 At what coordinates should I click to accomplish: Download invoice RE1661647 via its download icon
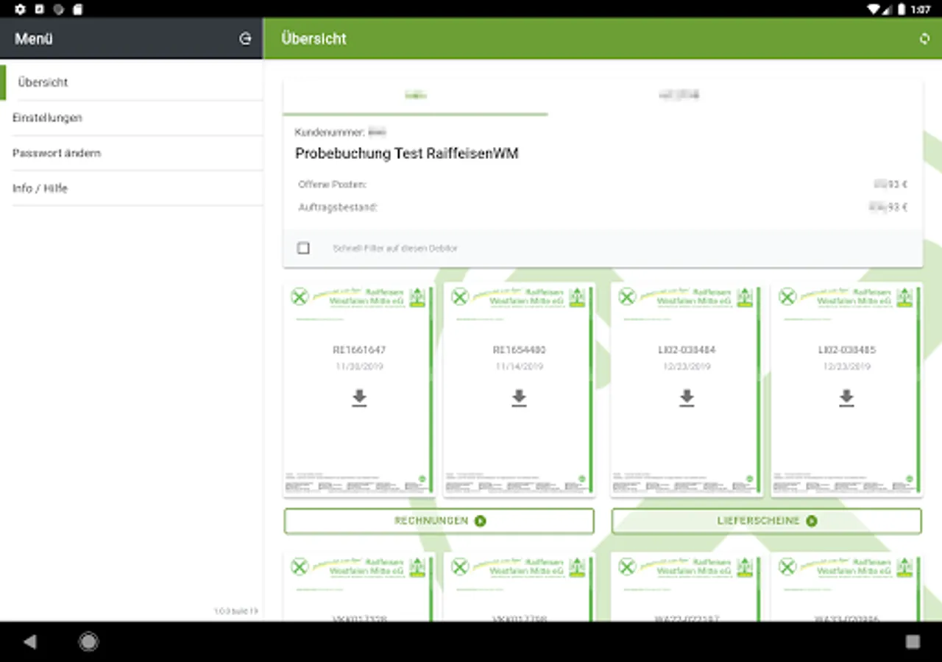click(359, 398)
